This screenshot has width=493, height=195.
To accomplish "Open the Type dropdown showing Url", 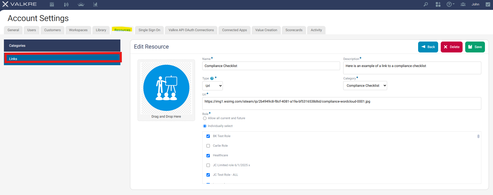I will coord(212,86).
